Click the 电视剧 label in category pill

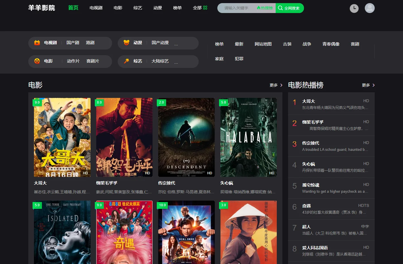coord(50,43)
